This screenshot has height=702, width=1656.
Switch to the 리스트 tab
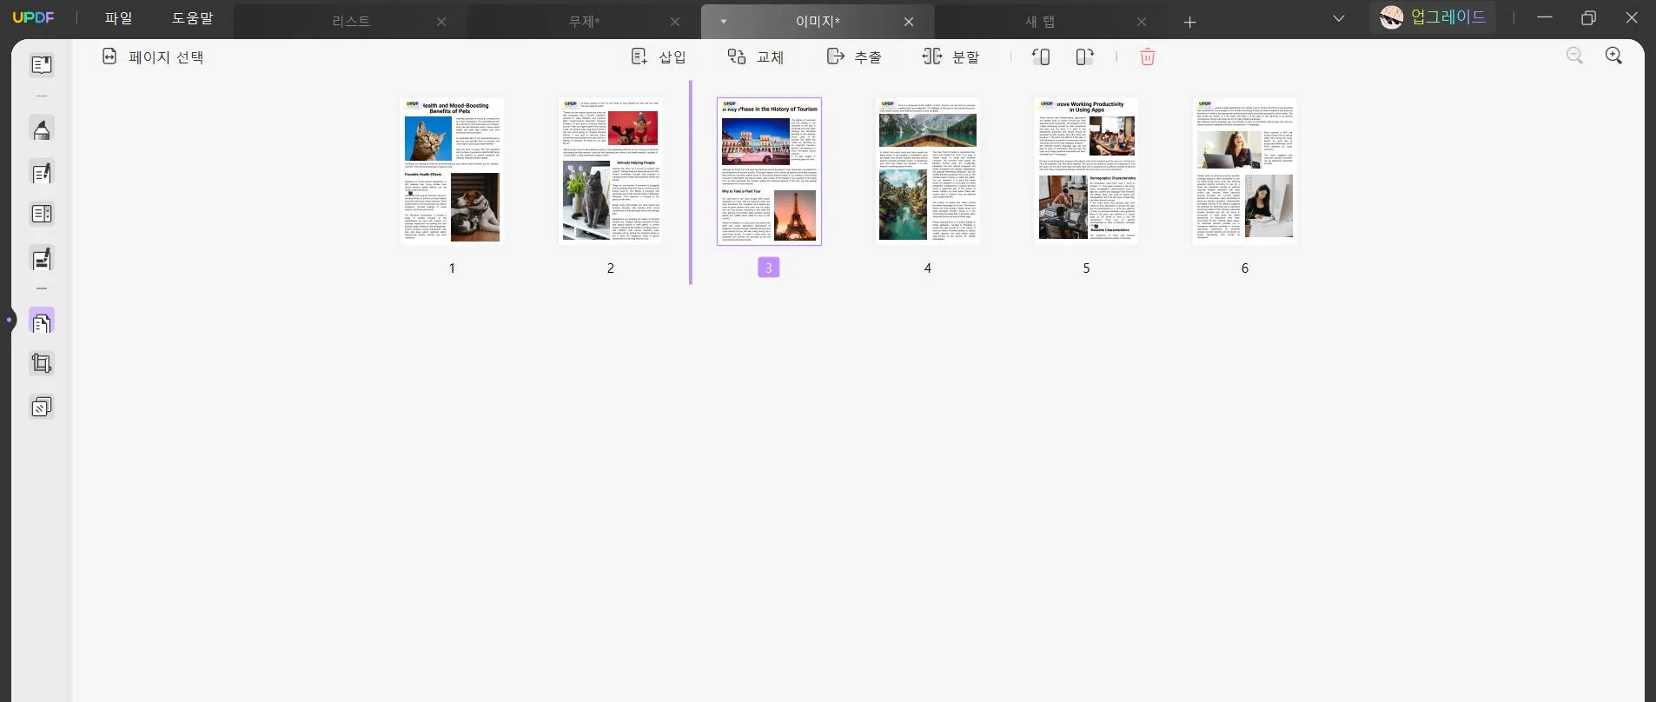click(x=351, y=22)
